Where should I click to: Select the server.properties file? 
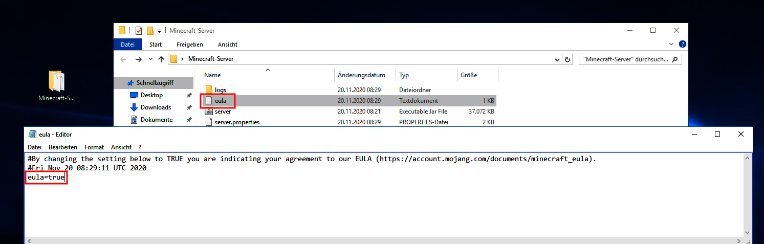pyautogui.click(x=236, y=122)
